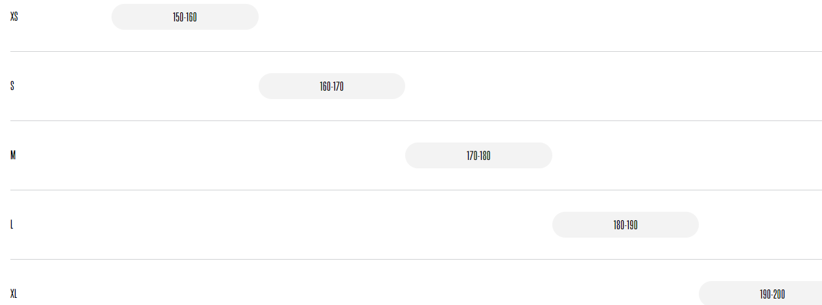Choose the pill in the medium size row
Screen dimensions: 822x305
478,155
